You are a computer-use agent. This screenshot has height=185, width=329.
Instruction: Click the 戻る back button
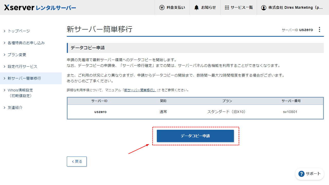tap(77, 161)
